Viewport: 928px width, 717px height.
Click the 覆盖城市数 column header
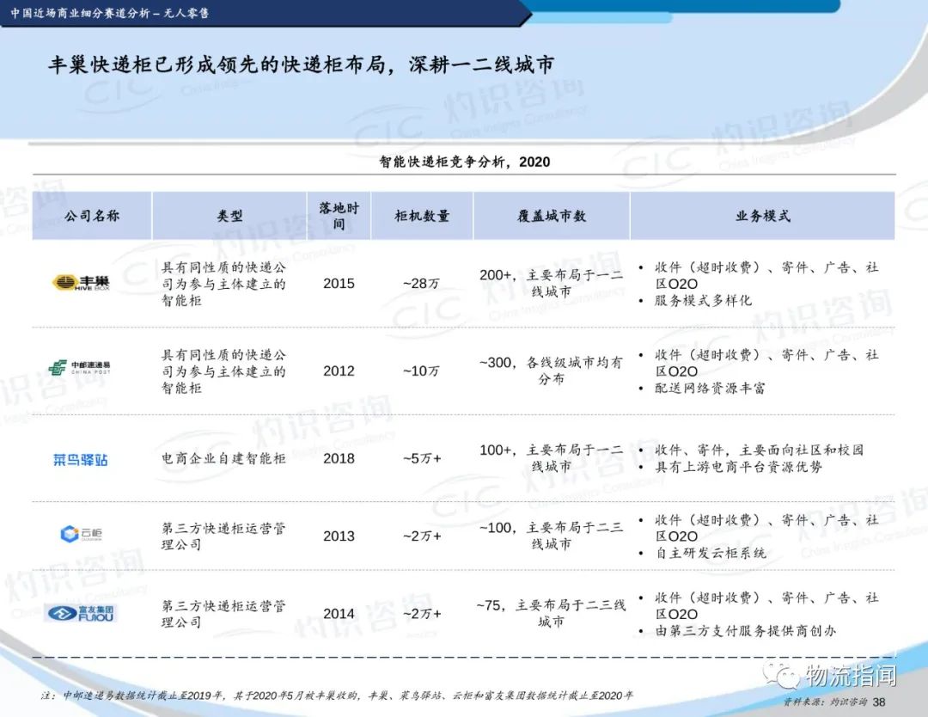point(551,216)
